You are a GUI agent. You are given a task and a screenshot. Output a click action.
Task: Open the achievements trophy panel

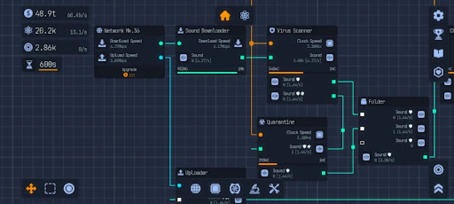coord(438,35)
